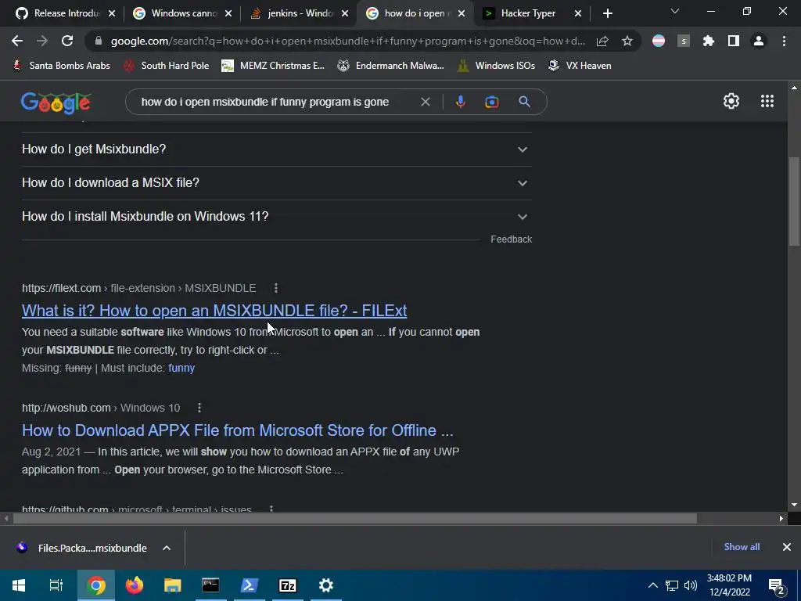Search by image with the camera icon
The height and width of the screenshot is (601, 801).
click(x=491, y=102)
